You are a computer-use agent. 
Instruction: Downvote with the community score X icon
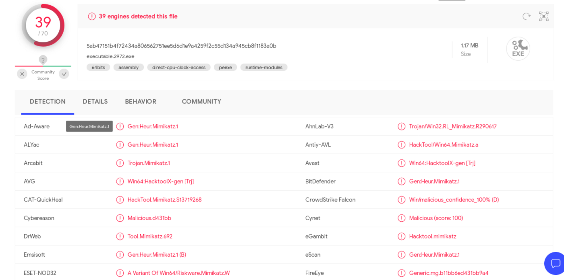pyautogui.click(x=22, y=74)
